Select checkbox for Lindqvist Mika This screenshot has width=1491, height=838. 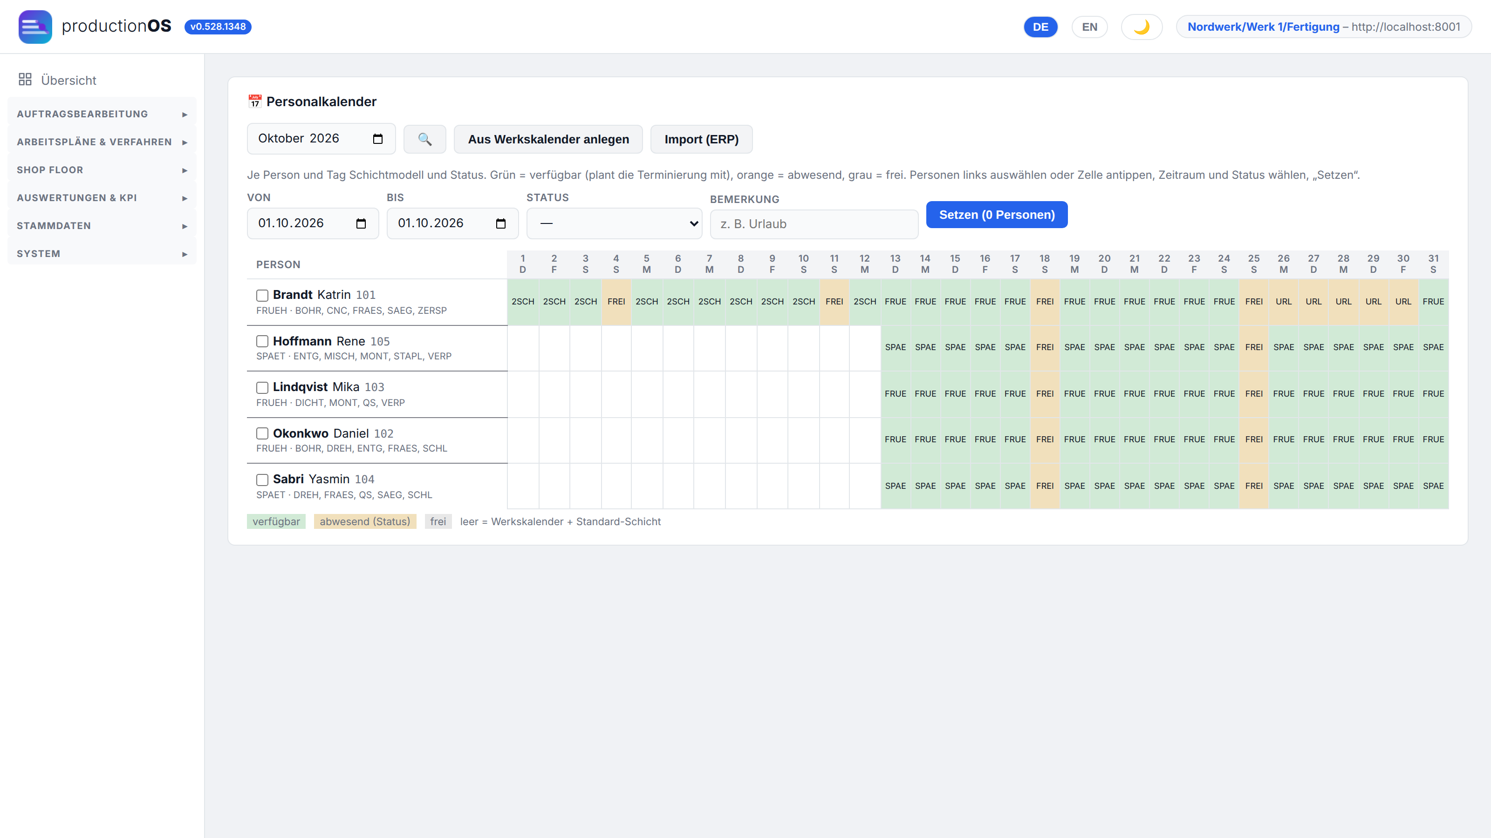point(262,387)
